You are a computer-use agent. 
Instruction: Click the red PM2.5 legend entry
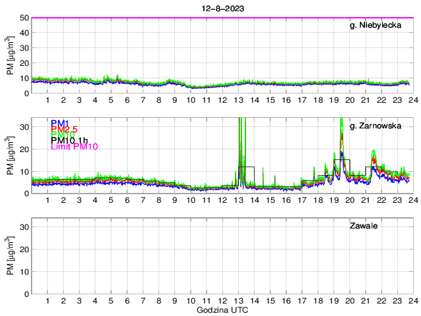click(65, 129)
